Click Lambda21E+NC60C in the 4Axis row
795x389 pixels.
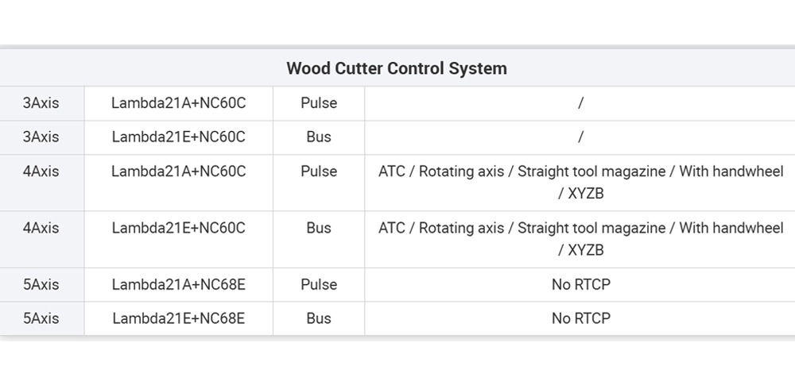178,228
